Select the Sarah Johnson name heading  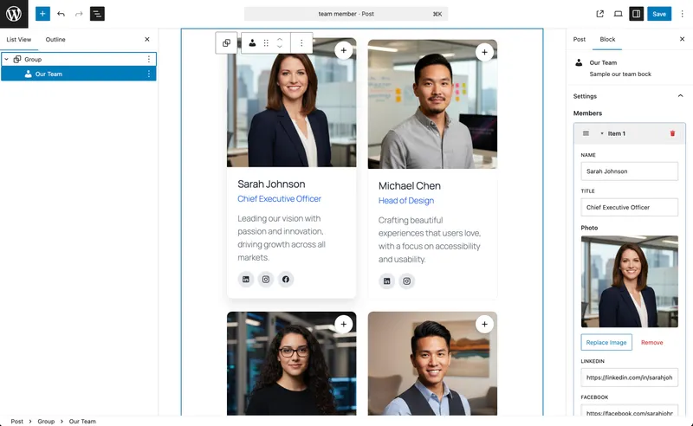[x=271, y=184]
